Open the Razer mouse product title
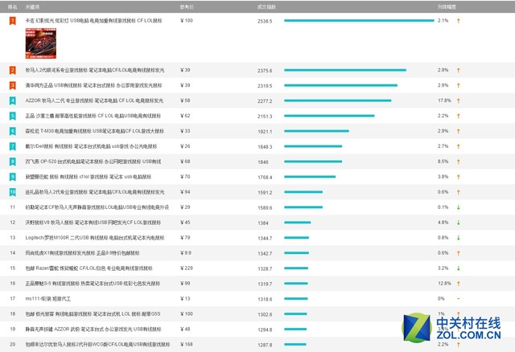The width and height of the screenshot is (515, 352). coord(89,268)
